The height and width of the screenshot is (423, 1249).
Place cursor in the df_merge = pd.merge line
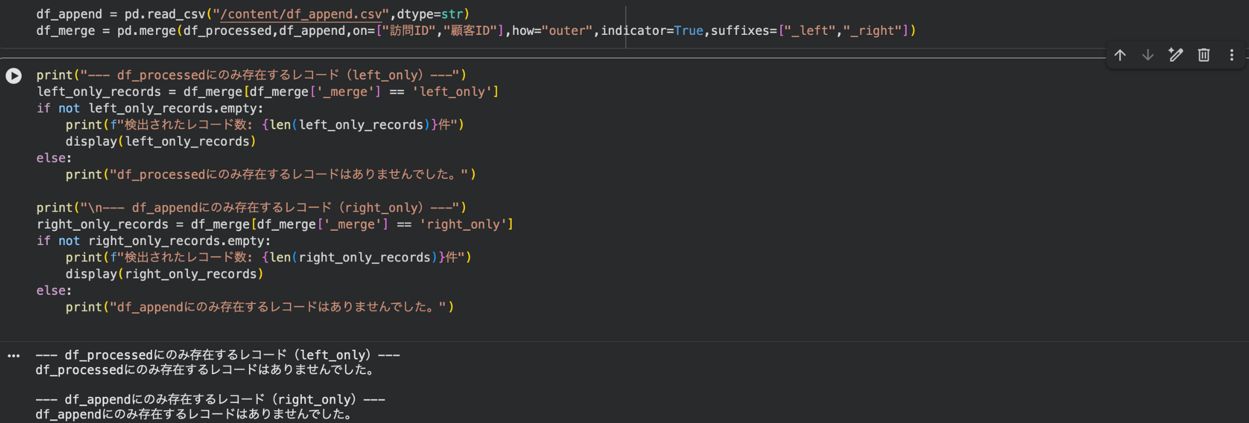coord(476,31)
